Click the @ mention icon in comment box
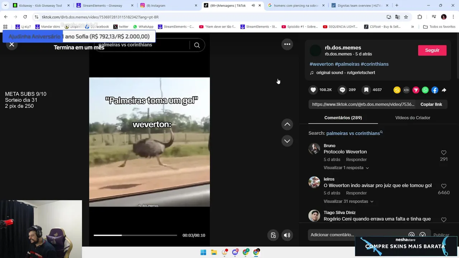The width and height of the screenshot is (459, 258). [x=412, y=235]
